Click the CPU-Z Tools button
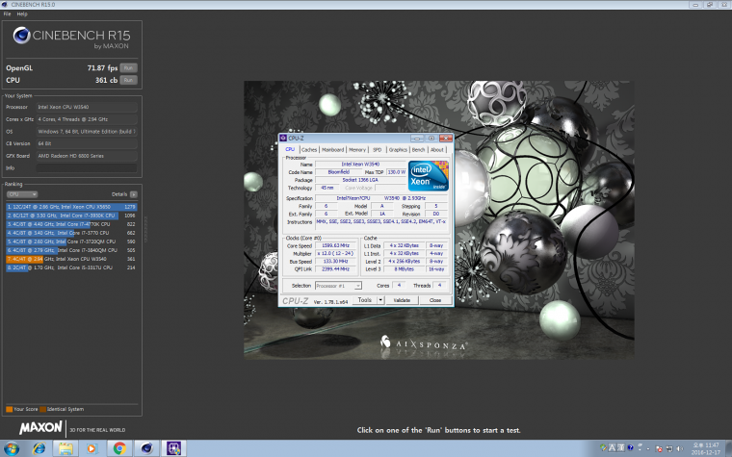 365,300
